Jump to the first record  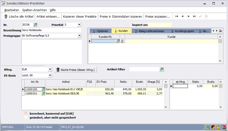tap(177, 16)
